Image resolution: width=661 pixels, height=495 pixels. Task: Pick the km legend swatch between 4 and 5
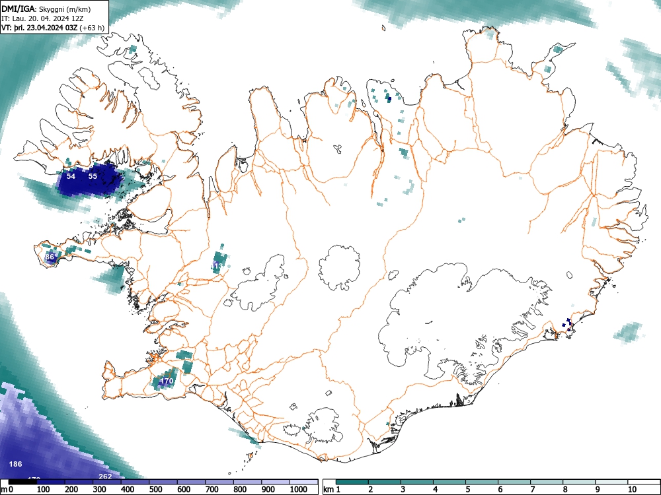[x=449, y=482]
